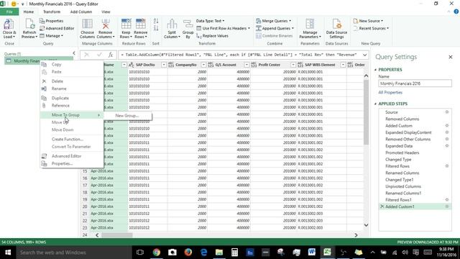The image size is (460, 259).
Task: Click the Choose Columns icon
Action: tap(87, 24)
